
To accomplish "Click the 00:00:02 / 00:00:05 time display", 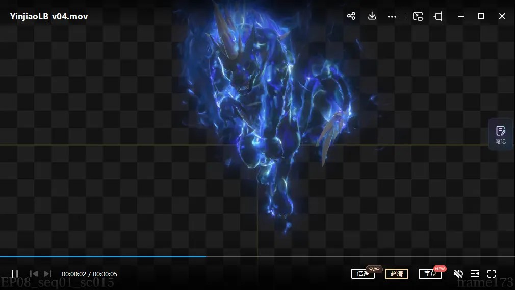I will tap(89, 274).
